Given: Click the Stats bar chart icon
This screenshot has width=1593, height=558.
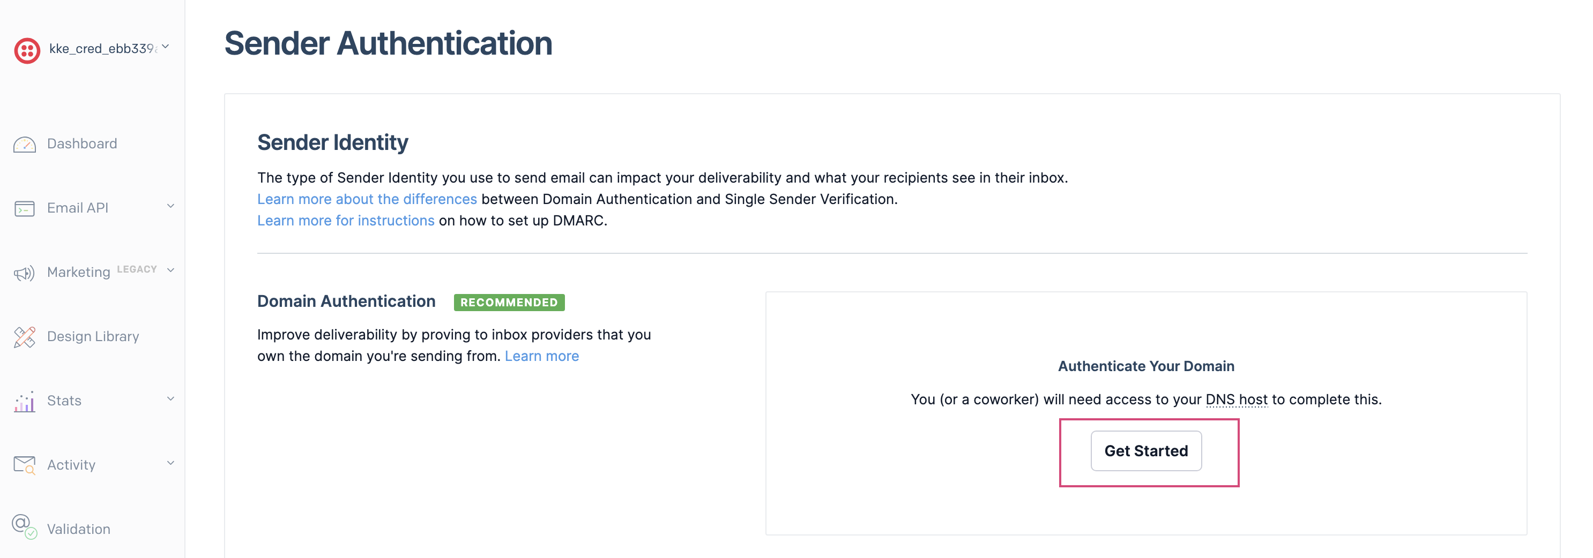Looking at the screenshot, I should [25, 402].
